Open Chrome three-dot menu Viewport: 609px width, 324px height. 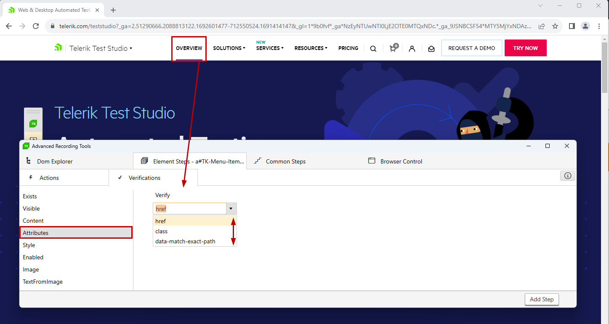click(x=599, y=26)
